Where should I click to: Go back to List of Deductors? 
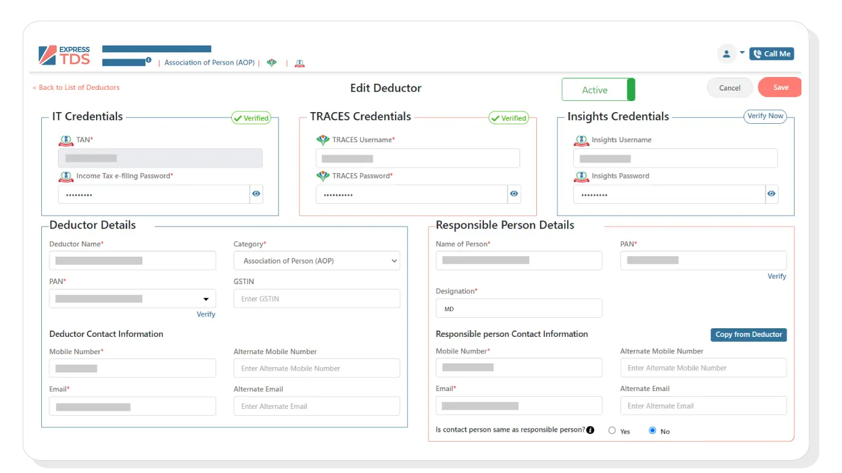coord(76,87)
